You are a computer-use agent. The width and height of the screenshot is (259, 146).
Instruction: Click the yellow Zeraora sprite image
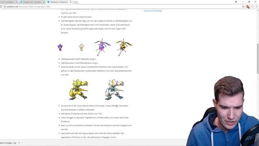coord(78,90)
